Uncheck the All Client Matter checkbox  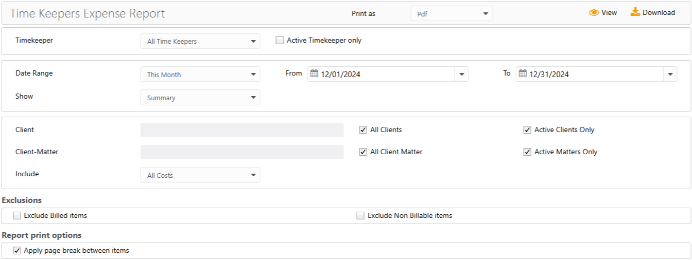363,152
